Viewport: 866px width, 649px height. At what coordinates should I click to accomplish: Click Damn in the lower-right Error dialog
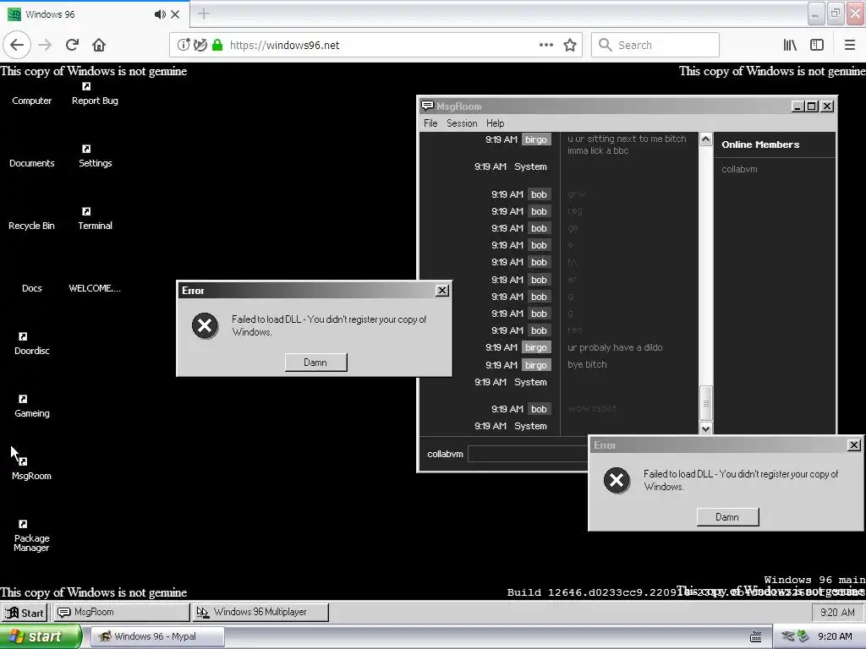727,516
